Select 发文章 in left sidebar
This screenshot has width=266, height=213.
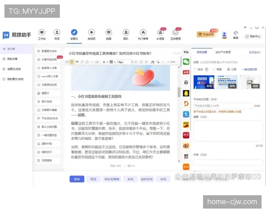click(x=16, y=49)
